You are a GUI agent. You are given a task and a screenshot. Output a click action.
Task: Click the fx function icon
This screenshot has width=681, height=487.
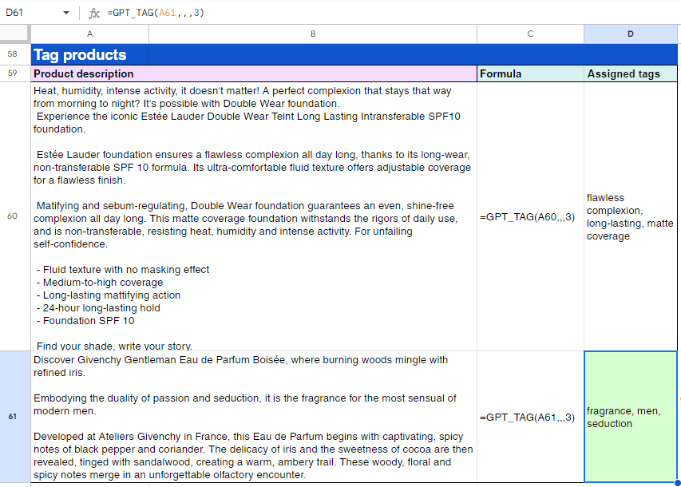coord(94,13)
